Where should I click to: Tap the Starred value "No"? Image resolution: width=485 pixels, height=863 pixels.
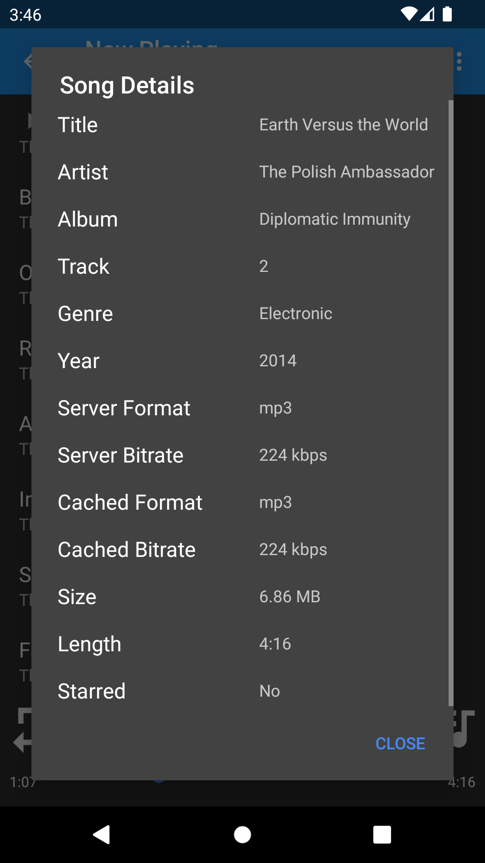pyautogui.click(x=269, y=691)
